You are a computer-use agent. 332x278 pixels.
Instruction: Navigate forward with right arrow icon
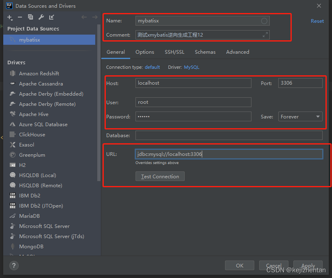95,17
